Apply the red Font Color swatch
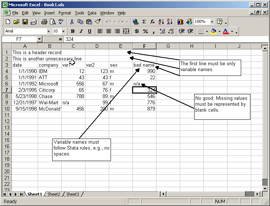270x206 pixels. pyautogui.click(x=226, y=31)
